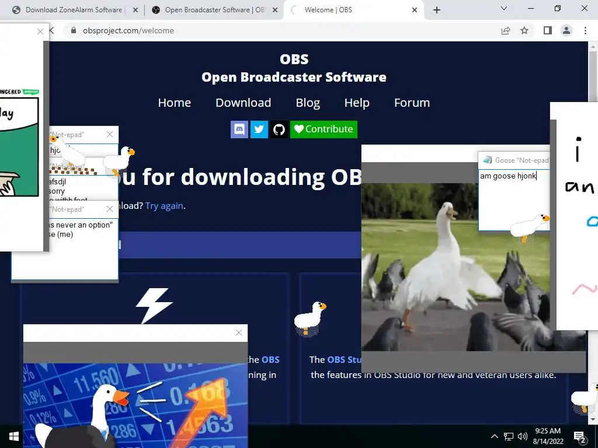Click text area of am goose hjonk notepad

[514, 200]
